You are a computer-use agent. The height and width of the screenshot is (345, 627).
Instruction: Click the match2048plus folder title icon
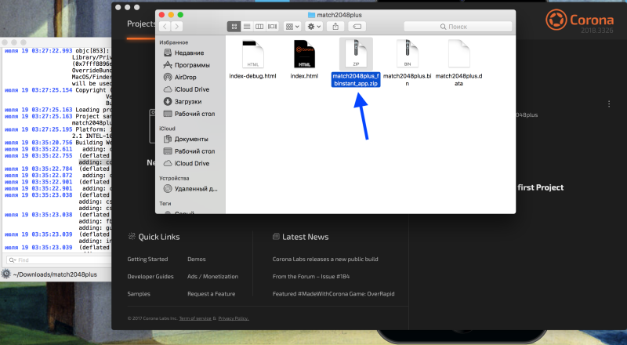coord(311,15)
